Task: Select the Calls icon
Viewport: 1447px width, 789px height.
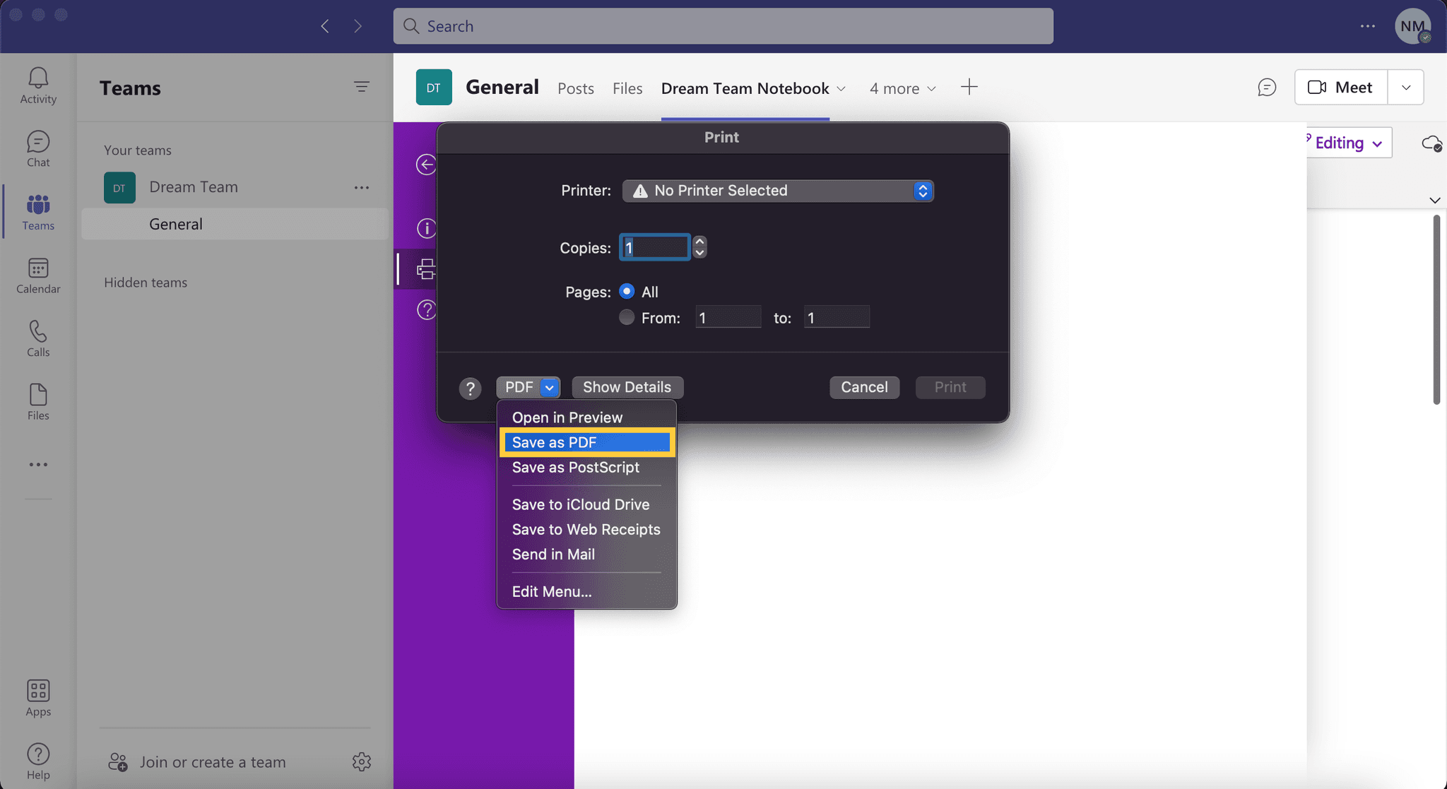Action: click(38, 337)
